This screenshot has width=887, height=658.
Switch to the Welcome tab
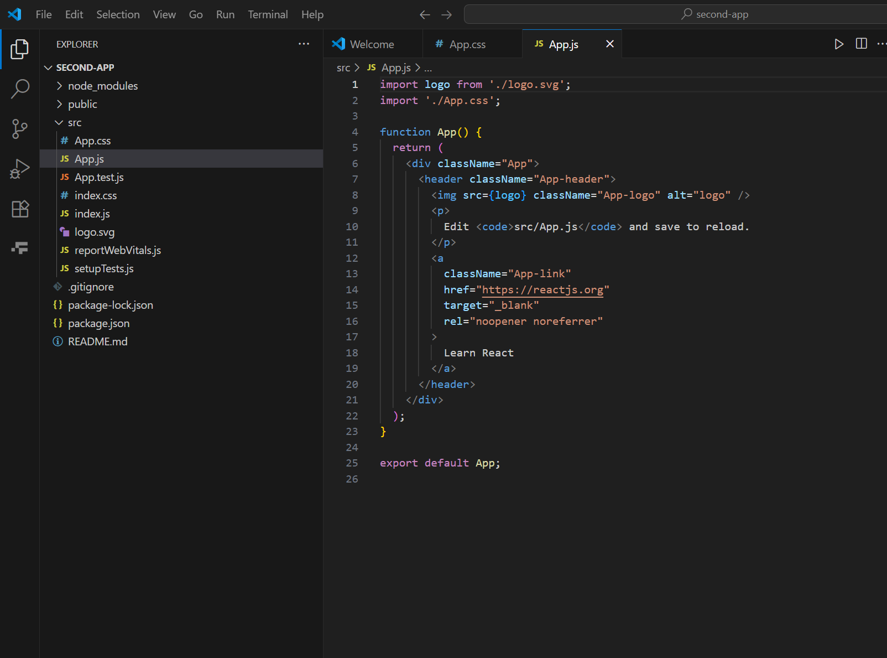point(373,44)
